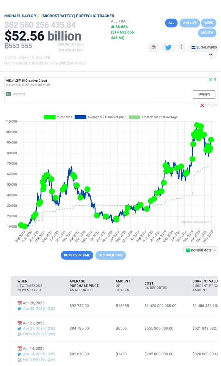This screenshot has height=366, width=221.
Task: Click the $82 618.00 purchase price cell
Action: tap(79, 354)
